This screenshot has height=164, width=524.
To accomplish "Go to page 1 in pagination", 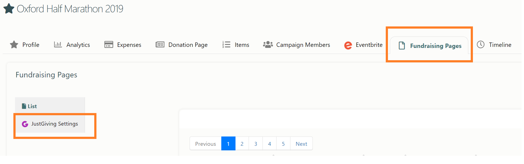I will (228, 144).
